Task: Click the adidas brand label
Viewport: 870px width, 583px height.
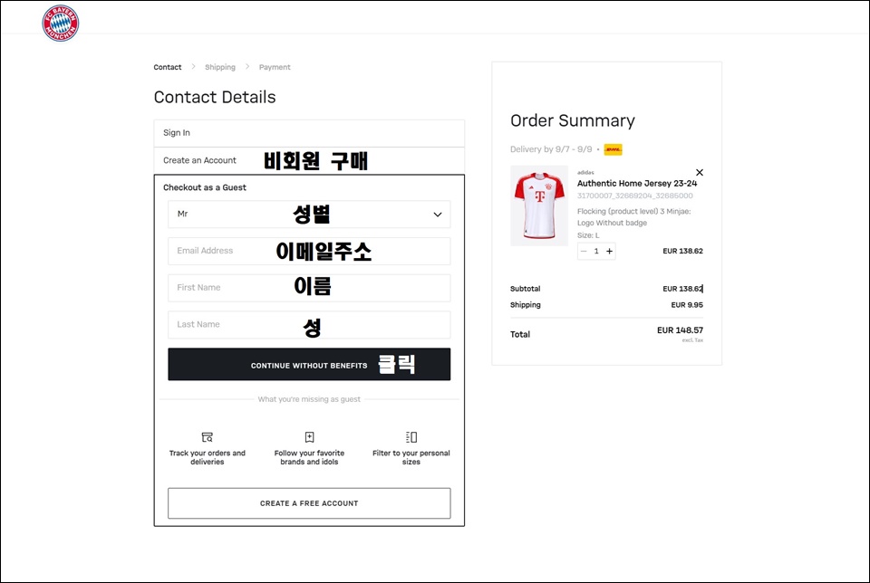Action: coord(585,172)
